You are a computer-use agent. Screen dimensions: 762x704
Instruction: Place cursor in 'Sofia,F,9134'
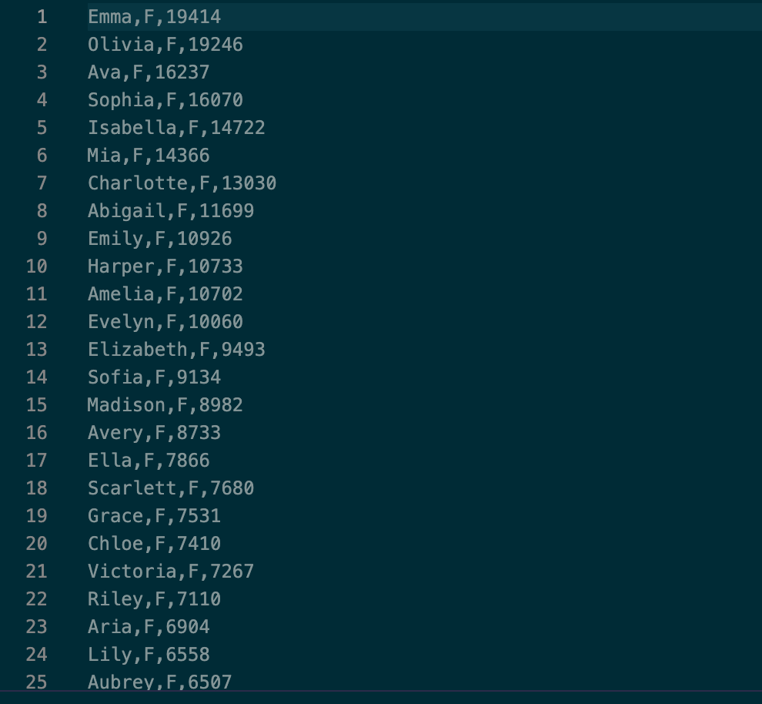(154, 377)
